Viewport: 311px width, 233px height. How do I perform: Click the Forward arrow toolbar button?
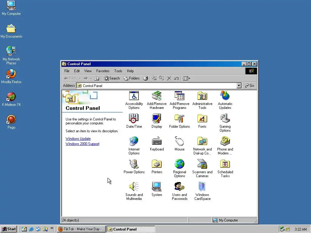86,79
